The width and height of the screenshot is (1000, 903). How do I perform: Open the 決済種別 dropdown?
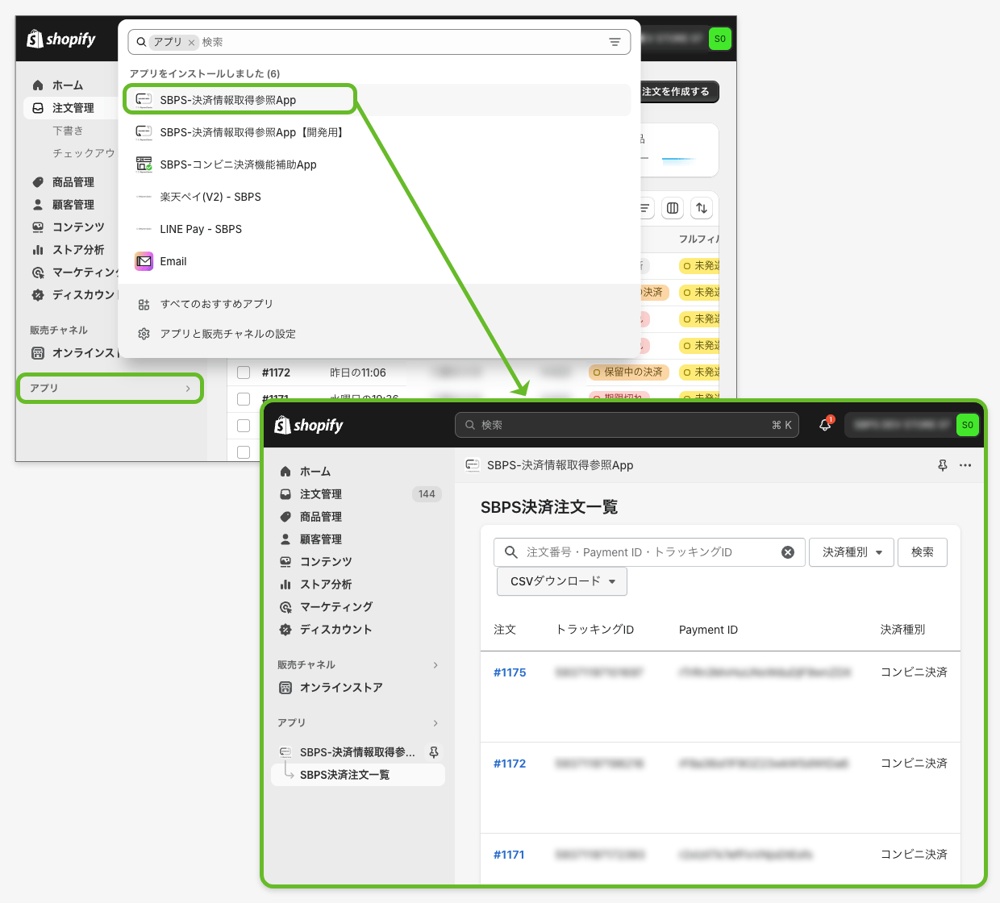click(852, 552)
